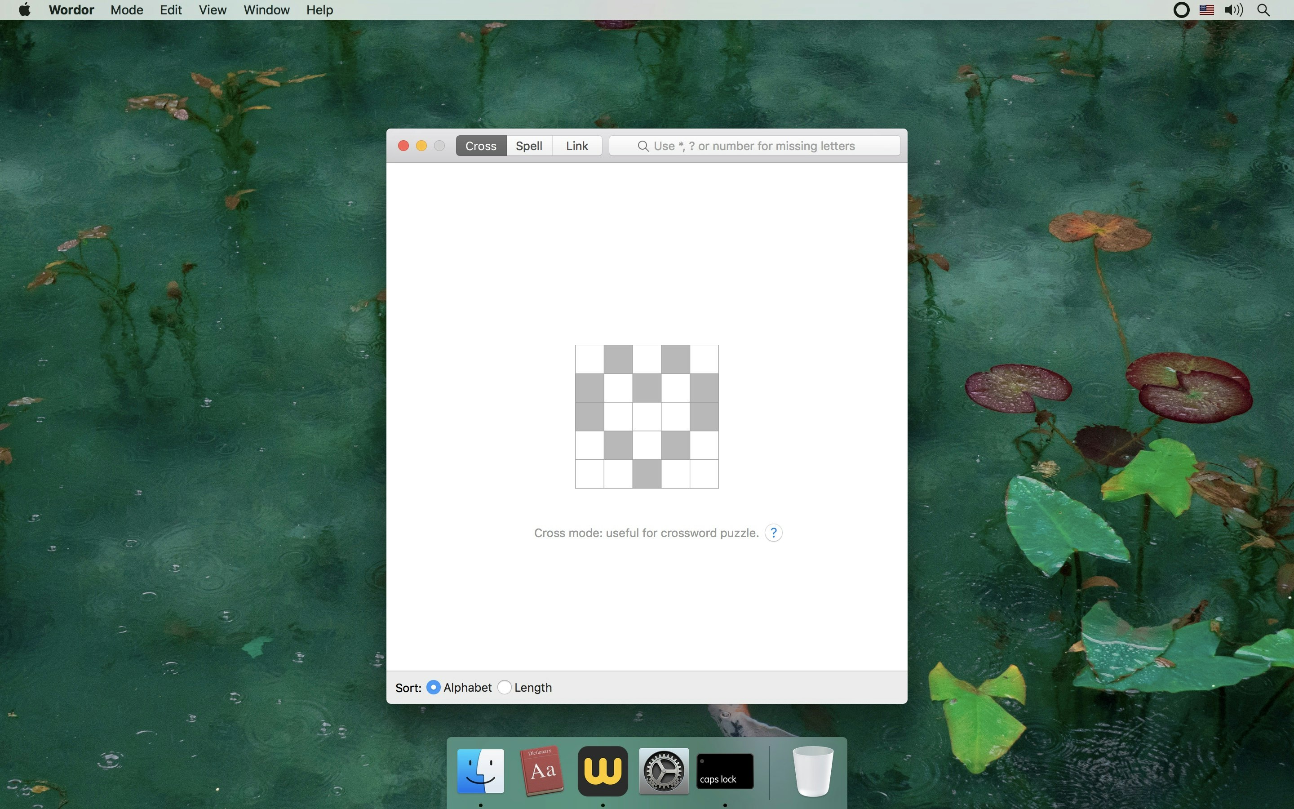Image resolution: width=1294 pixels, height=809 pixels.
Task: Click the caps lock dock icon
Action: 725,771
